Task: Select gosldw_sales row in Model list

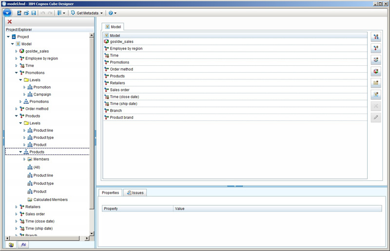Action: click(x=235, y=41)
